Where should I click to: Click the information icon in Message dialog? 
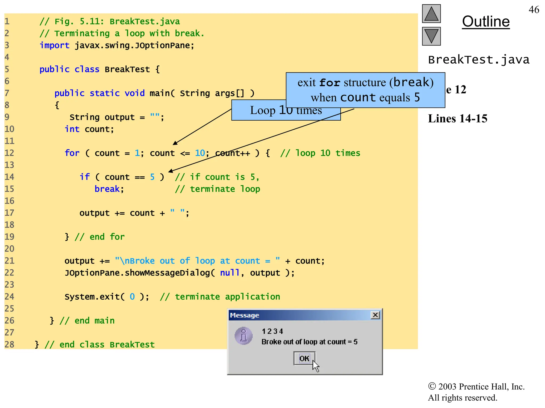[243, 336]
